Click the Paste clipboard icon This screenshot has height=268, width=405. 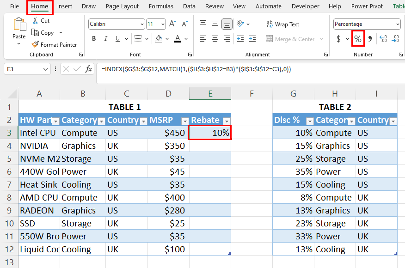19,24
